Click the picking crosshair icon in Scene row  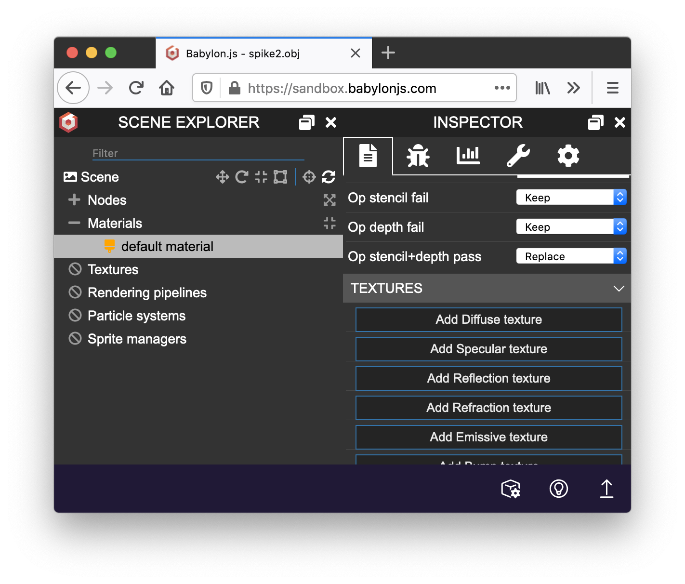(x=309, y=177)
